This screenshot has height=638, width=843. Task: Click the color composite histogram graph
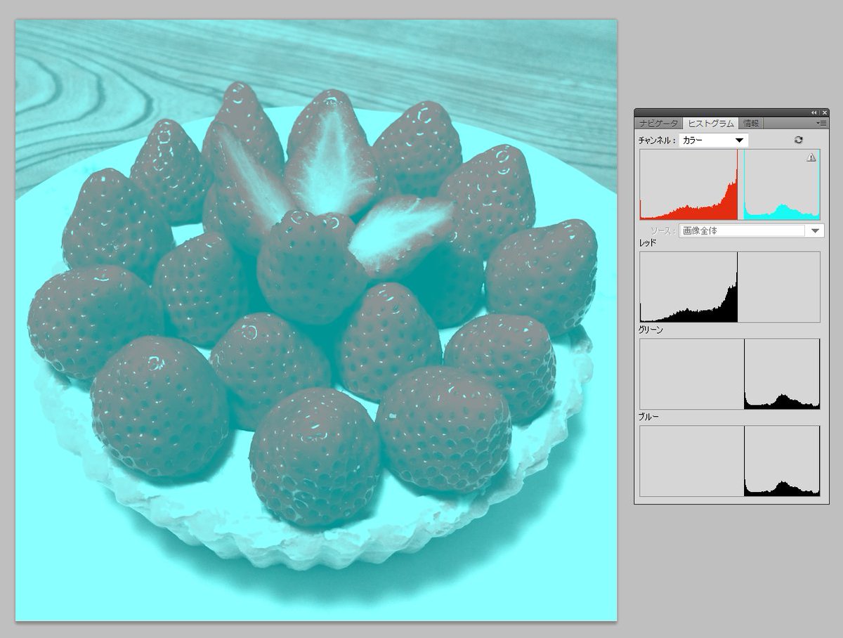click(730, 185)
